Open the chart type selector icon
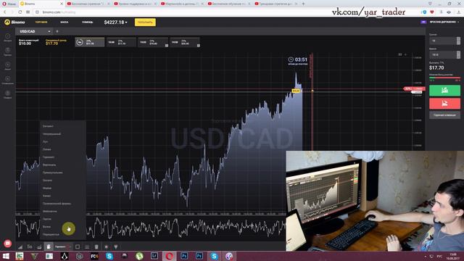464x261 pixels. pos(20,246)
